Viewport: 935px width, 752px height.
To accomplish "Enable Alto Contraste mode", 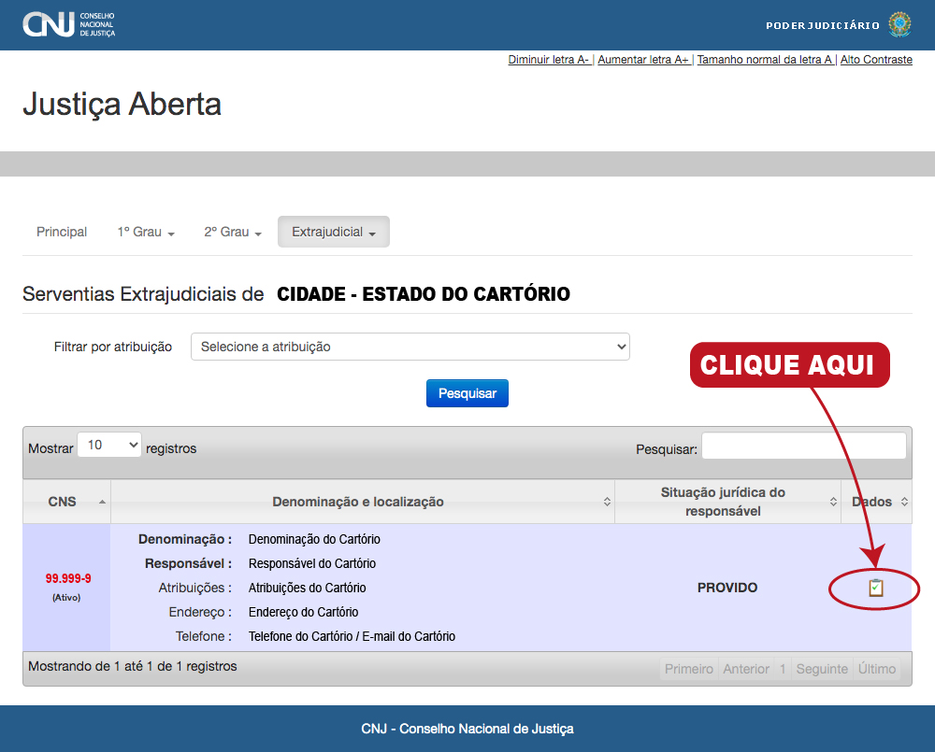I will click(876, 59).
